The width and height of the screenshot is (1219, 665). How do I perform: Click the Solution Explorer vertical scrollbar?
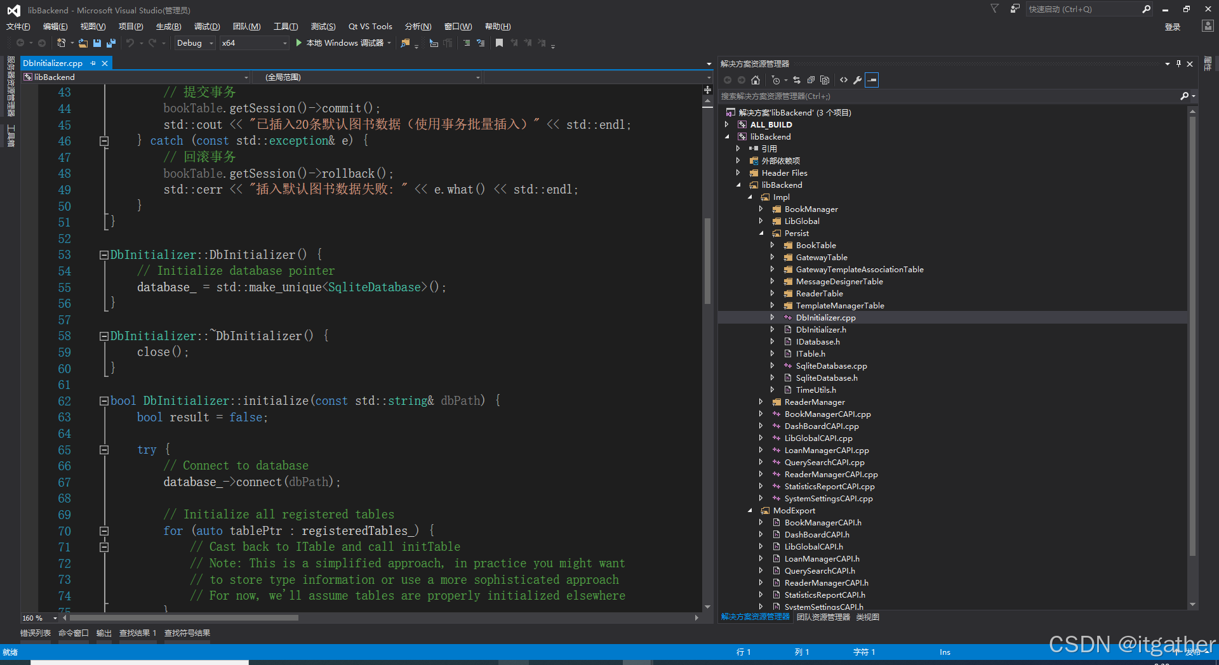click(1192, 336)
